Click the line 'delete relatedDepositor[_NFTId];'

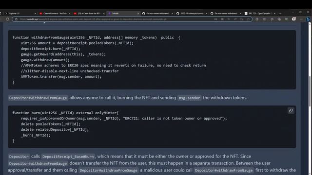55,130
